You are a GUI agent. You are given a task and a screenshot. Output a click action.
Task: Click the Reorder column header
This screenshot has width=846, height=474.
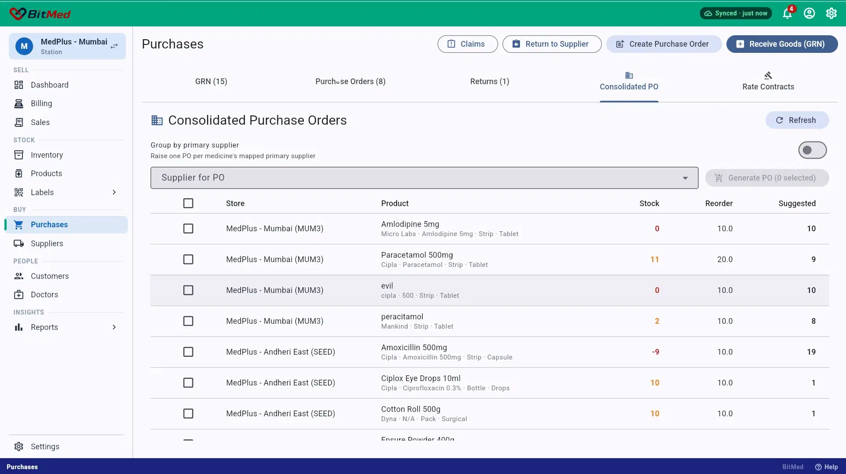click(719, 204)
